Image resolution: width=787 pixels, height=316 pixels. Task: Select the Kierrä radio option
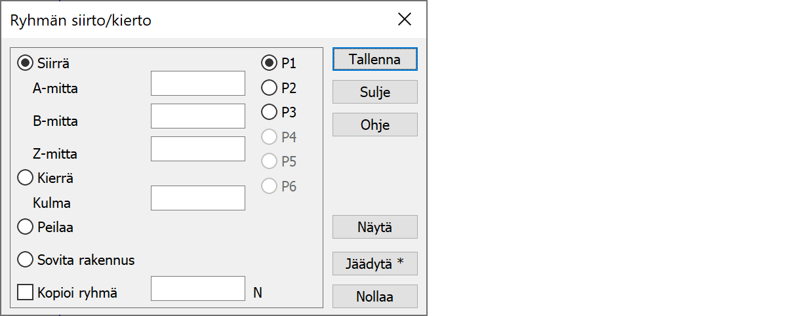click(x=26, y=178)
